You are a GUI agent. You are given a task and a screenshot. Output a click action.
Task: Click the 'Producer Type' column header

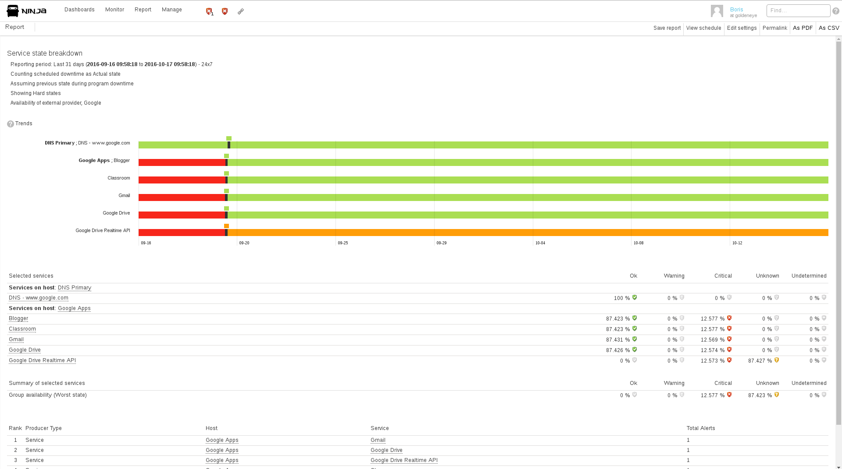click(43, 428)
